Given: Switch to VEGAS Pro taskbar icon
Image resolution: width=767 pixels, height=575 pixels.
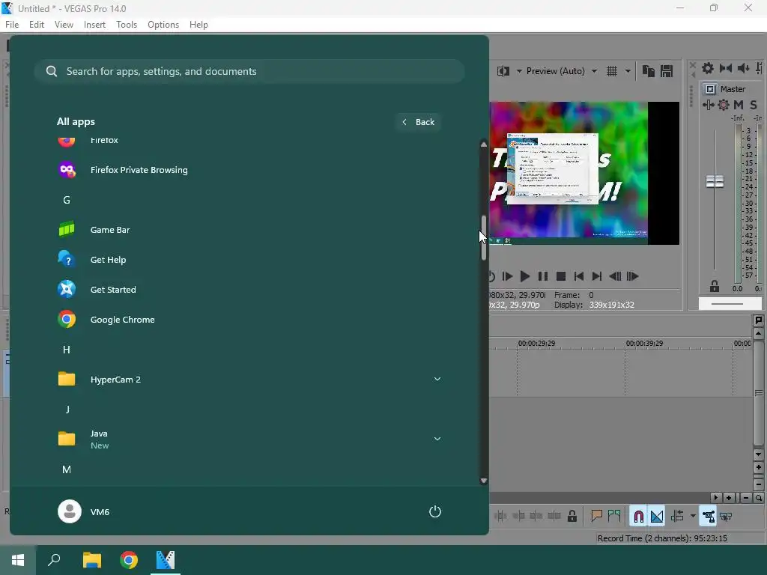Looking at the screenshot, I should point(166,560).
